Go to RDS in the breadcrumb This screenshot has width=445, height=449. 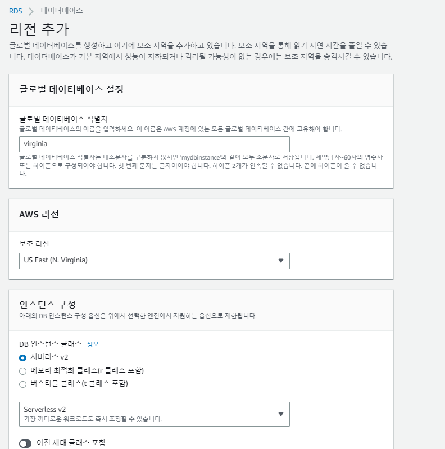(16, 11)
